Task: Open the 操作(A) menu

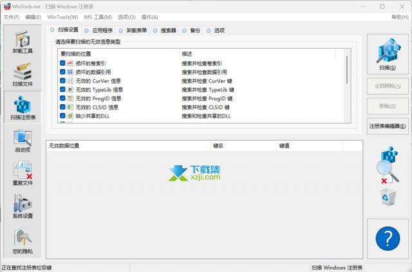Action: pyautogui.click(x=149, y=17)
